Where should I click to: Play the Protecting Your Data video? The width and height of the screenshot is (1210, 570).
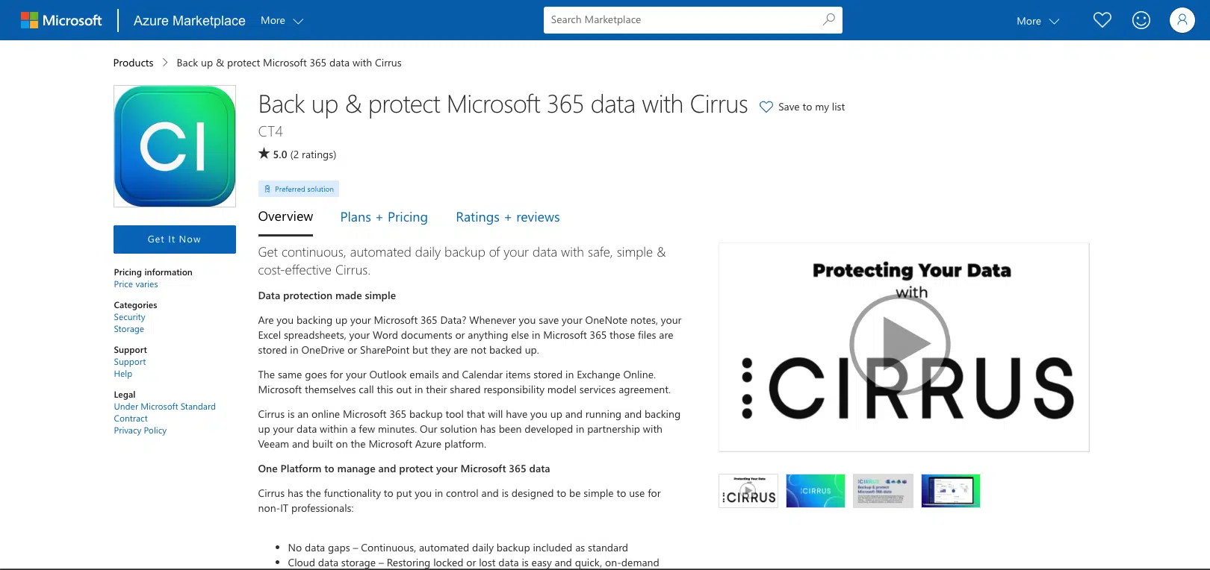[x=900, y=345]
